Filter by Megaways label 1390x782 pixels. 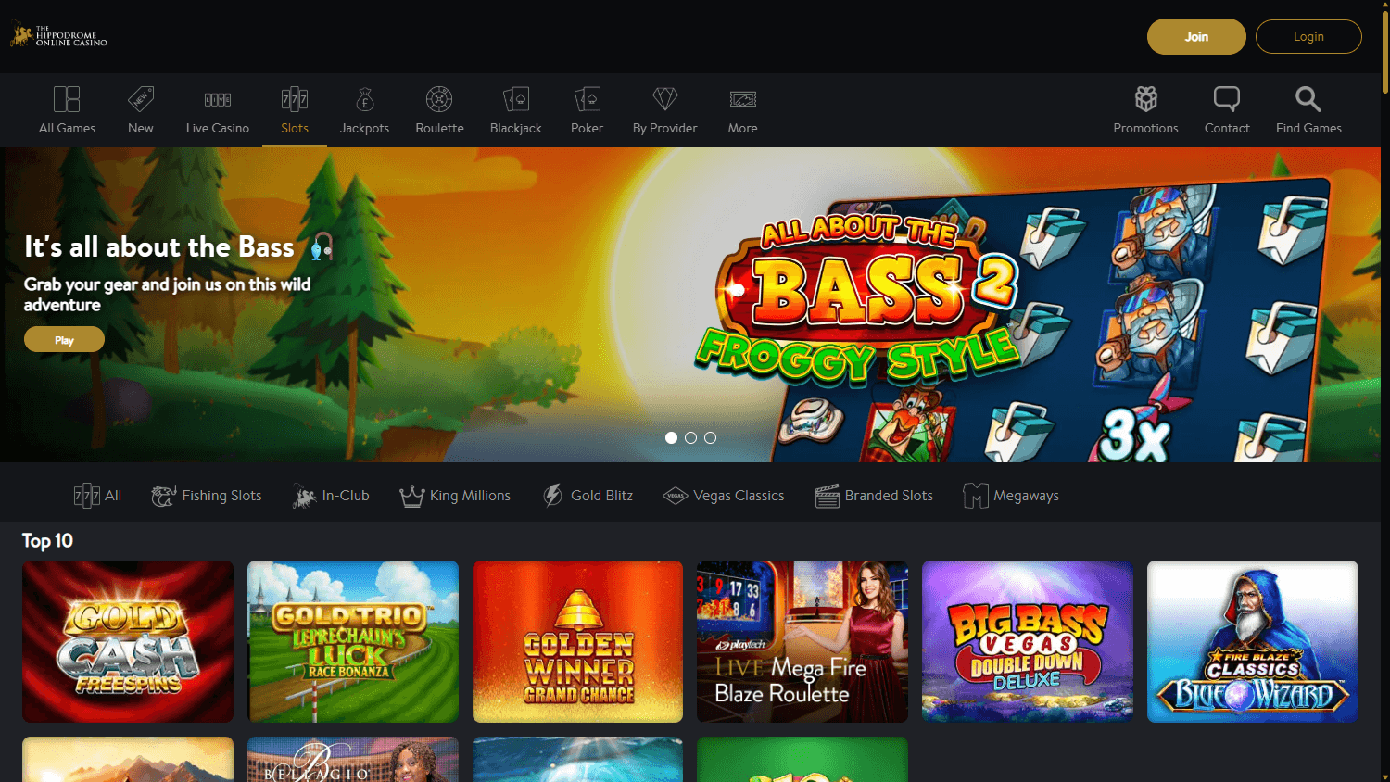[1026, 496]
